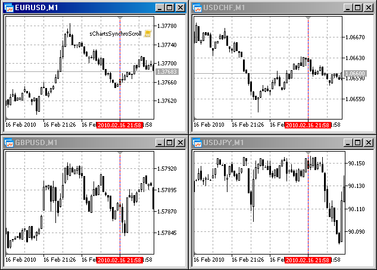
Task: Open the EURUSD,M1 window system menu icon
Action: 9,8
